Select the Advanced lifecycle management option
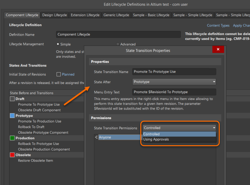Image resolution: width=250 pixels, height=185 pixels. click(x=118, y=44)
